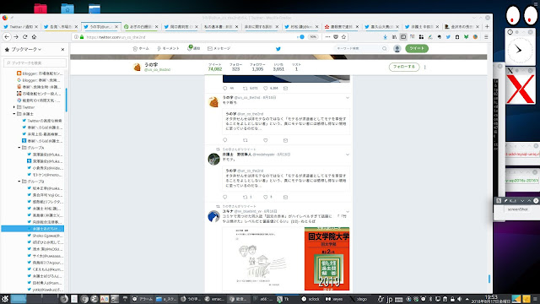Switch to the 'おぎの白腰掛' browser tab
Image resolution: width=540 pixels, height=304 pixels.
[141, 26]
